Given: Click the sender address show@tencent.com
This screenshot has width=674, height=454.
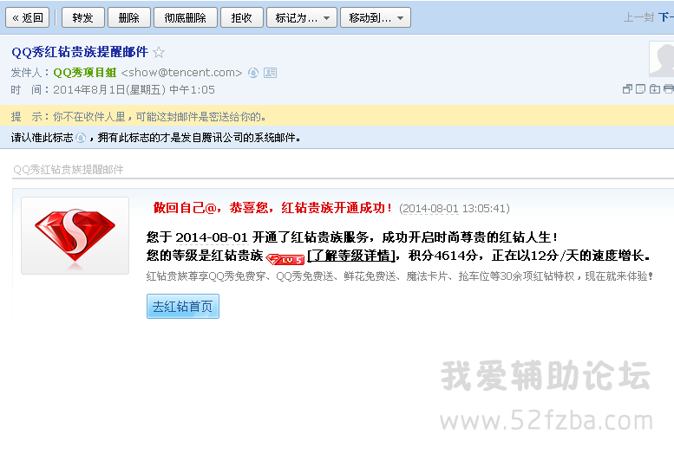Looking at the screenshot, I should click(x=182, y=73).
